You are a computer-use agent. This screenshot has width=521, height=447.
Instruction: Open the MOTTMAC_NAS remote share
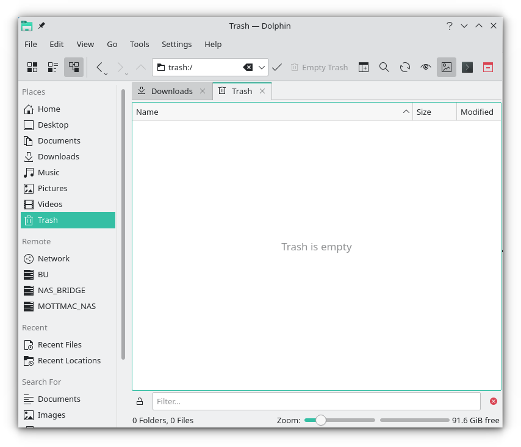(x=68, y=307)
